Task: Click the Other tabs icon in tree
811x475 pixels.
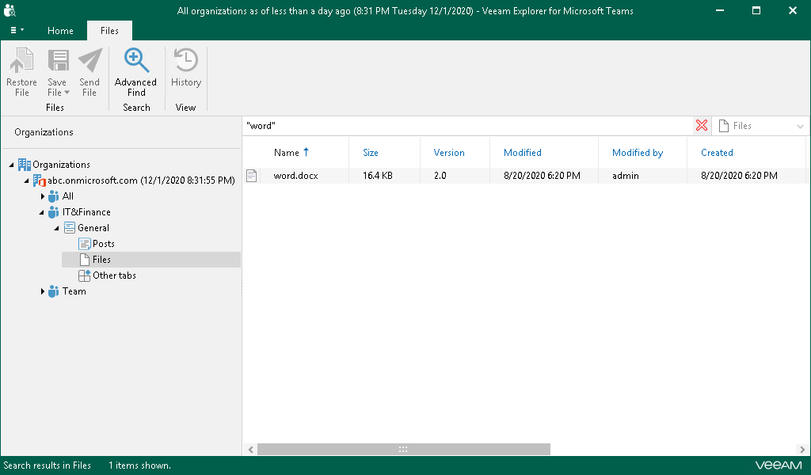Action: (84, 275)
